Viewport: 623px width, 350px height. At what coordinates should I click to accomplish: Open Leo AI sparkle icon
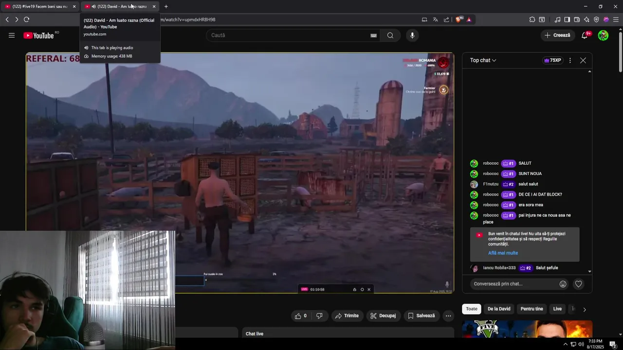[x=586, y=19]
